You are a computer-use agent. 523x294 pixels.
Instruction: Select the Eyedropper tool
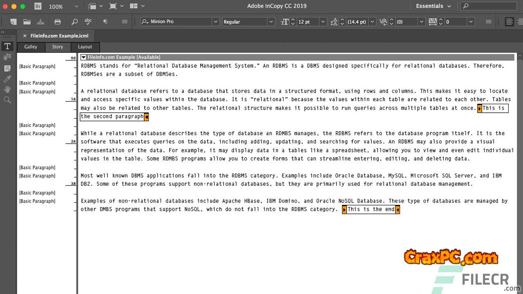7,78
